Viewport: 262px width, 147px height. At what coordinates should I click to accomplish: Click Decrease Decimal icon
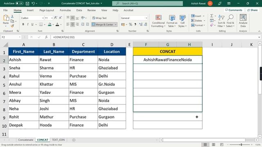click(146, 24)
